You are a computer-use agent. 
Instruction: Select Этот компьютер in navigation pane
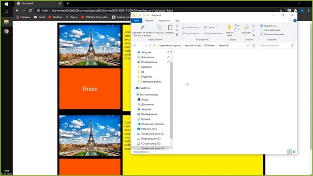click(x=149, y=94)
